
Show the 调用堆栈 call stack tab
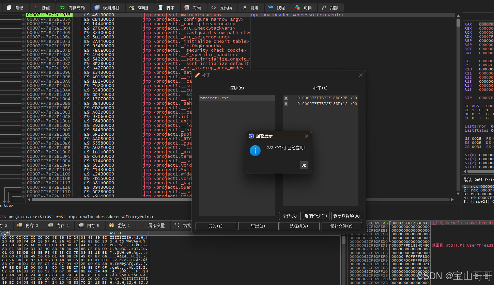click(x=107, y=7)
